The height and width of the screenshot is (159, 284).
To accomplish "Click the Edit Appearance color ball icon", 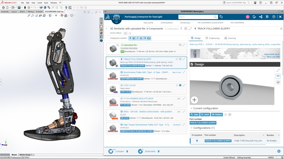I will (62, 16).
